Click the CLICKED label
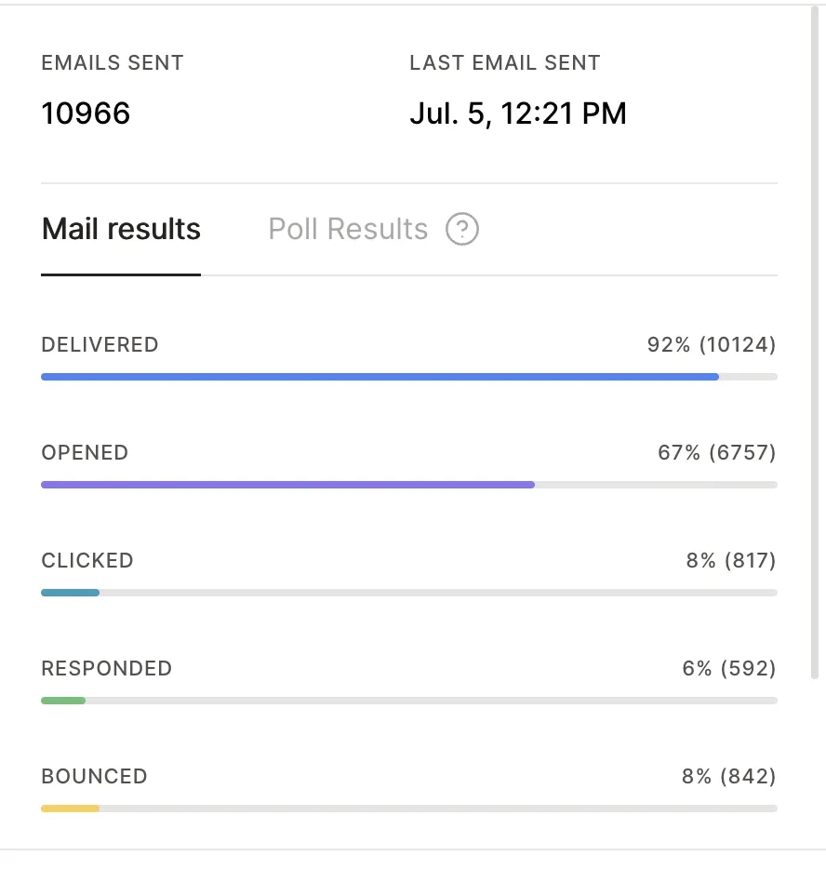 87,560
